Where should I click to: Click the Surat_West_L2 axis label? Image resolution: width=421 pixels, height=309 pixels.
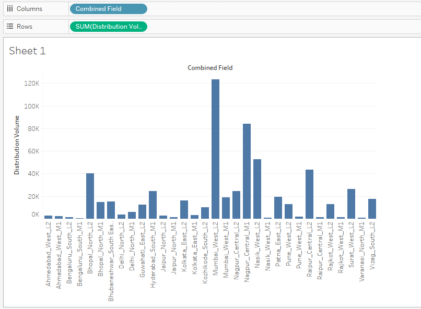[351, 244]
